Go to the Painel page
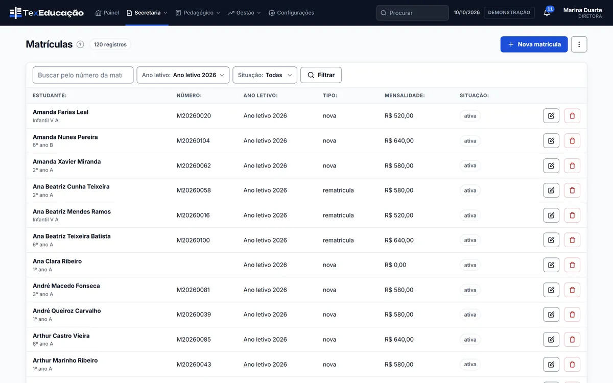Screen dimensions: 613x383 (107, 13)
